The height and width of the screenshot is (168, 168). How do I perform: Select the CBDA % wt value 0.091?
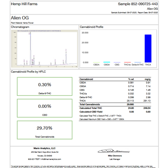(x=131, y=83)
